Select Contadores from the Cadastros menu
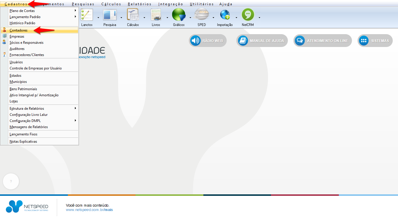The width and height of the screenshot is (398, 218). tap(19, 30)
